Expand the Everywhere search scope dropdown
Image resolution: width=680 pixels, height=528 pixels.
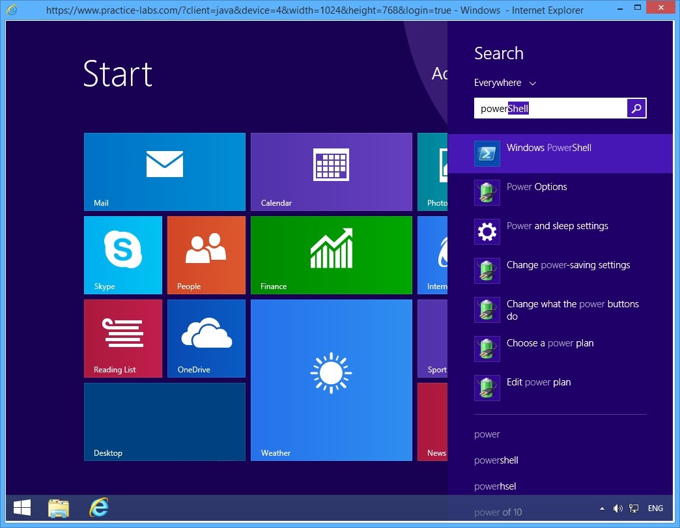[505, 83]
